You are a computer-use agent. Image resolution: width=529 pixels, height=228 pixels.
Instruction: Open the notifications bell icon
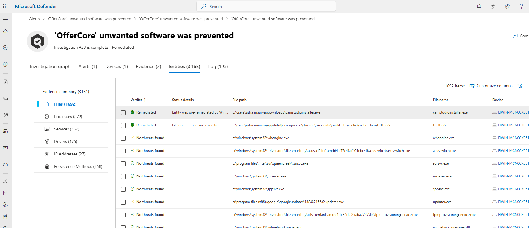(x=479, y=6)
